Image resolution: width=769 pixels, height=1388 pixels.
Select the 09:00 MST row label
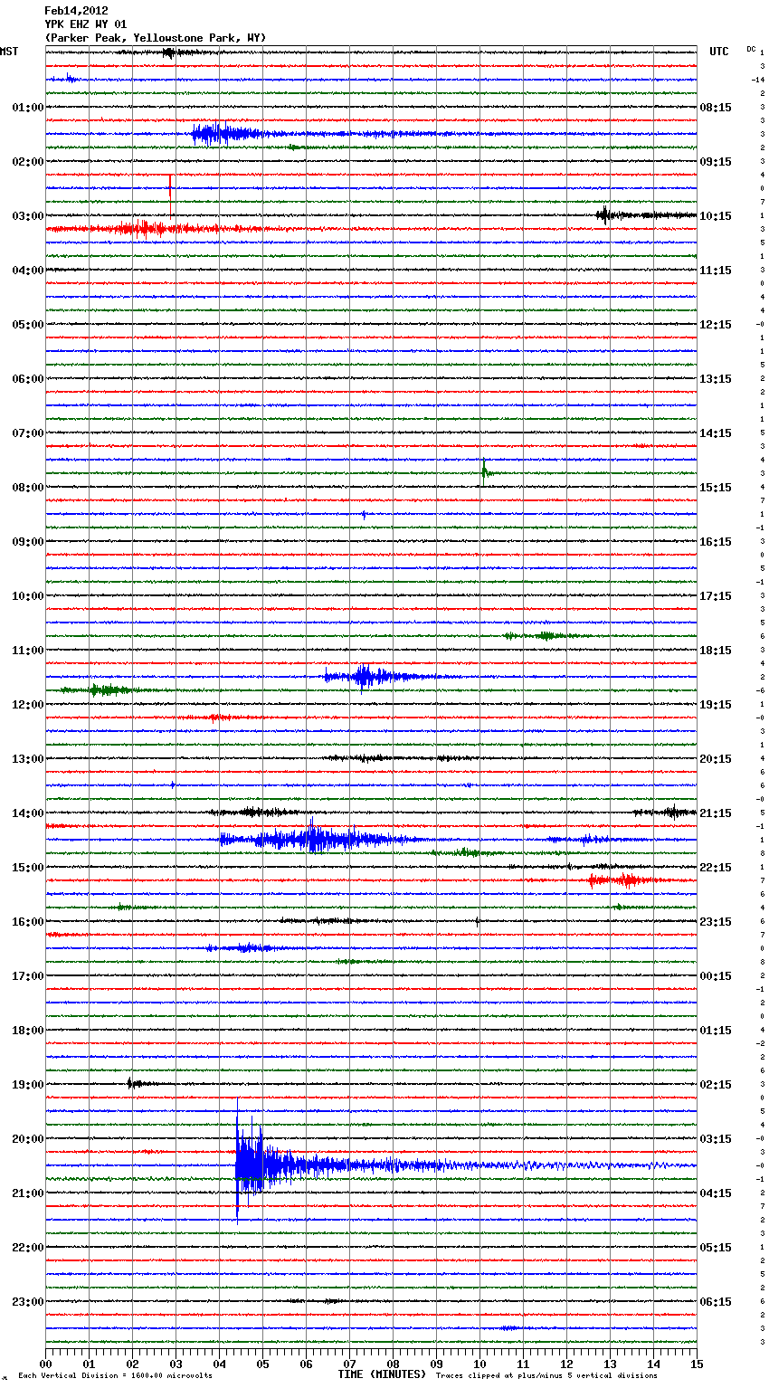point(28,542)
